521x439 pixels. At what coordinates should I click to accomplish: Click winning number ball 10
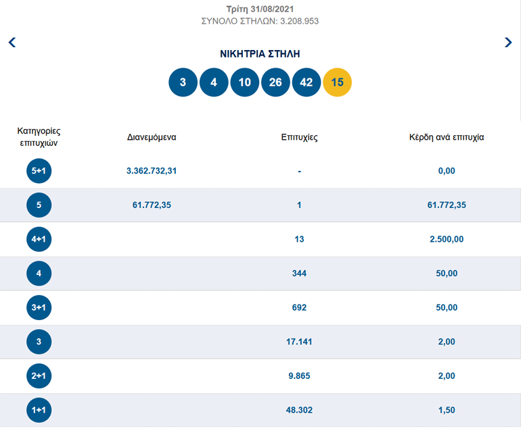(245, 82)
